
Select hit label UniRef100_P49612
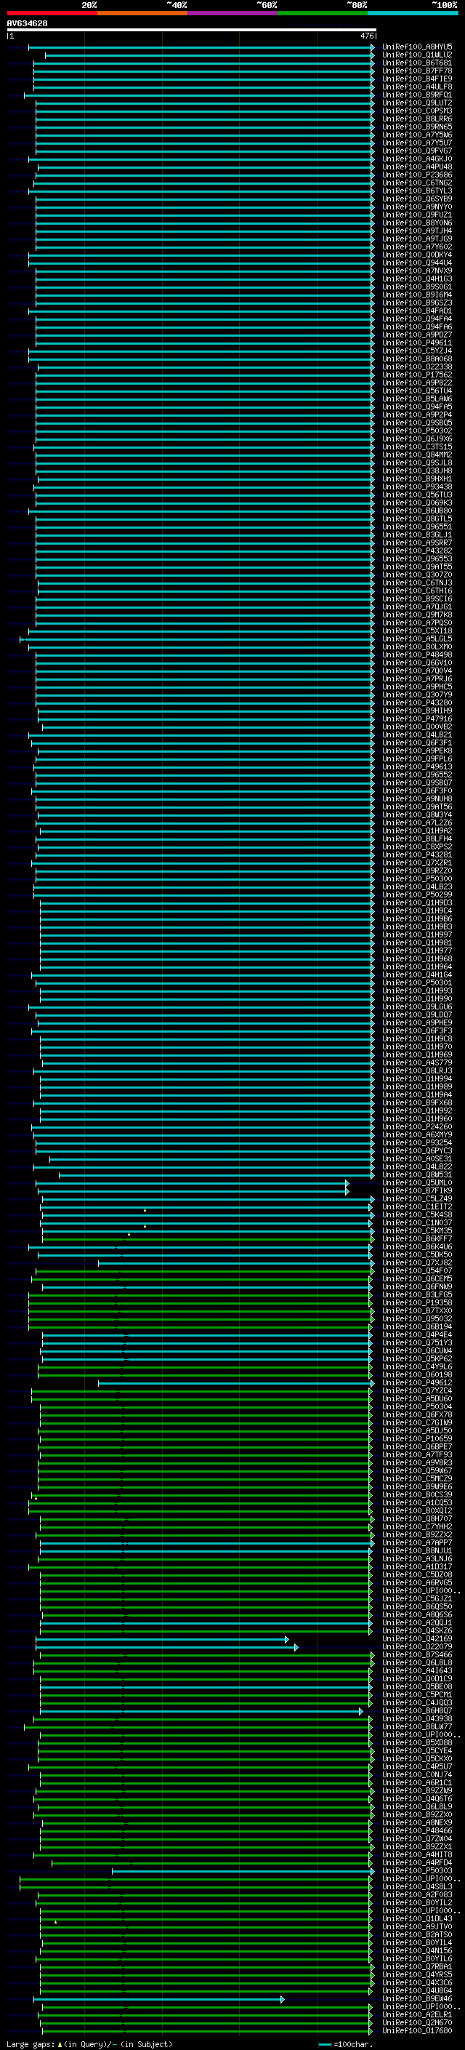click(417, 1383)
